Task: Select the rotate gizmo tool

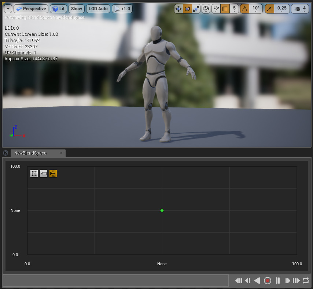Action: [187, 9]
